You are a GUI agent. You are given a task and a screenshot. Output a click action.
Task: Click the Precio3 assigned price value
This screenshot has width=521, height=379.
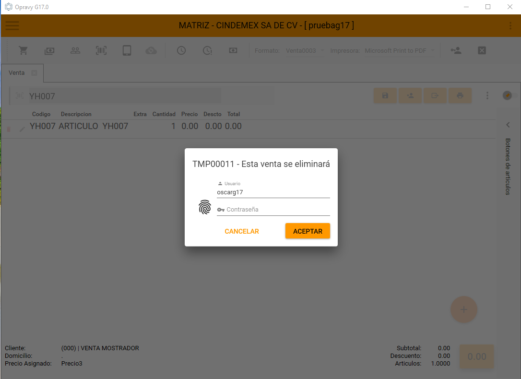72,363
